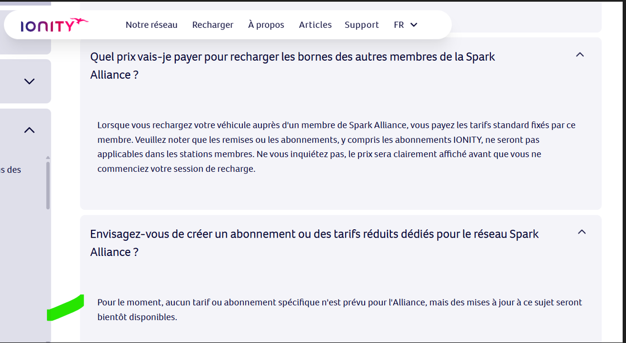This screenshot has width=626, height=343.
Task: Click the 'Envisagez-vous de créer' question heading
Action: pyautogui.click(x=314, y=243)
